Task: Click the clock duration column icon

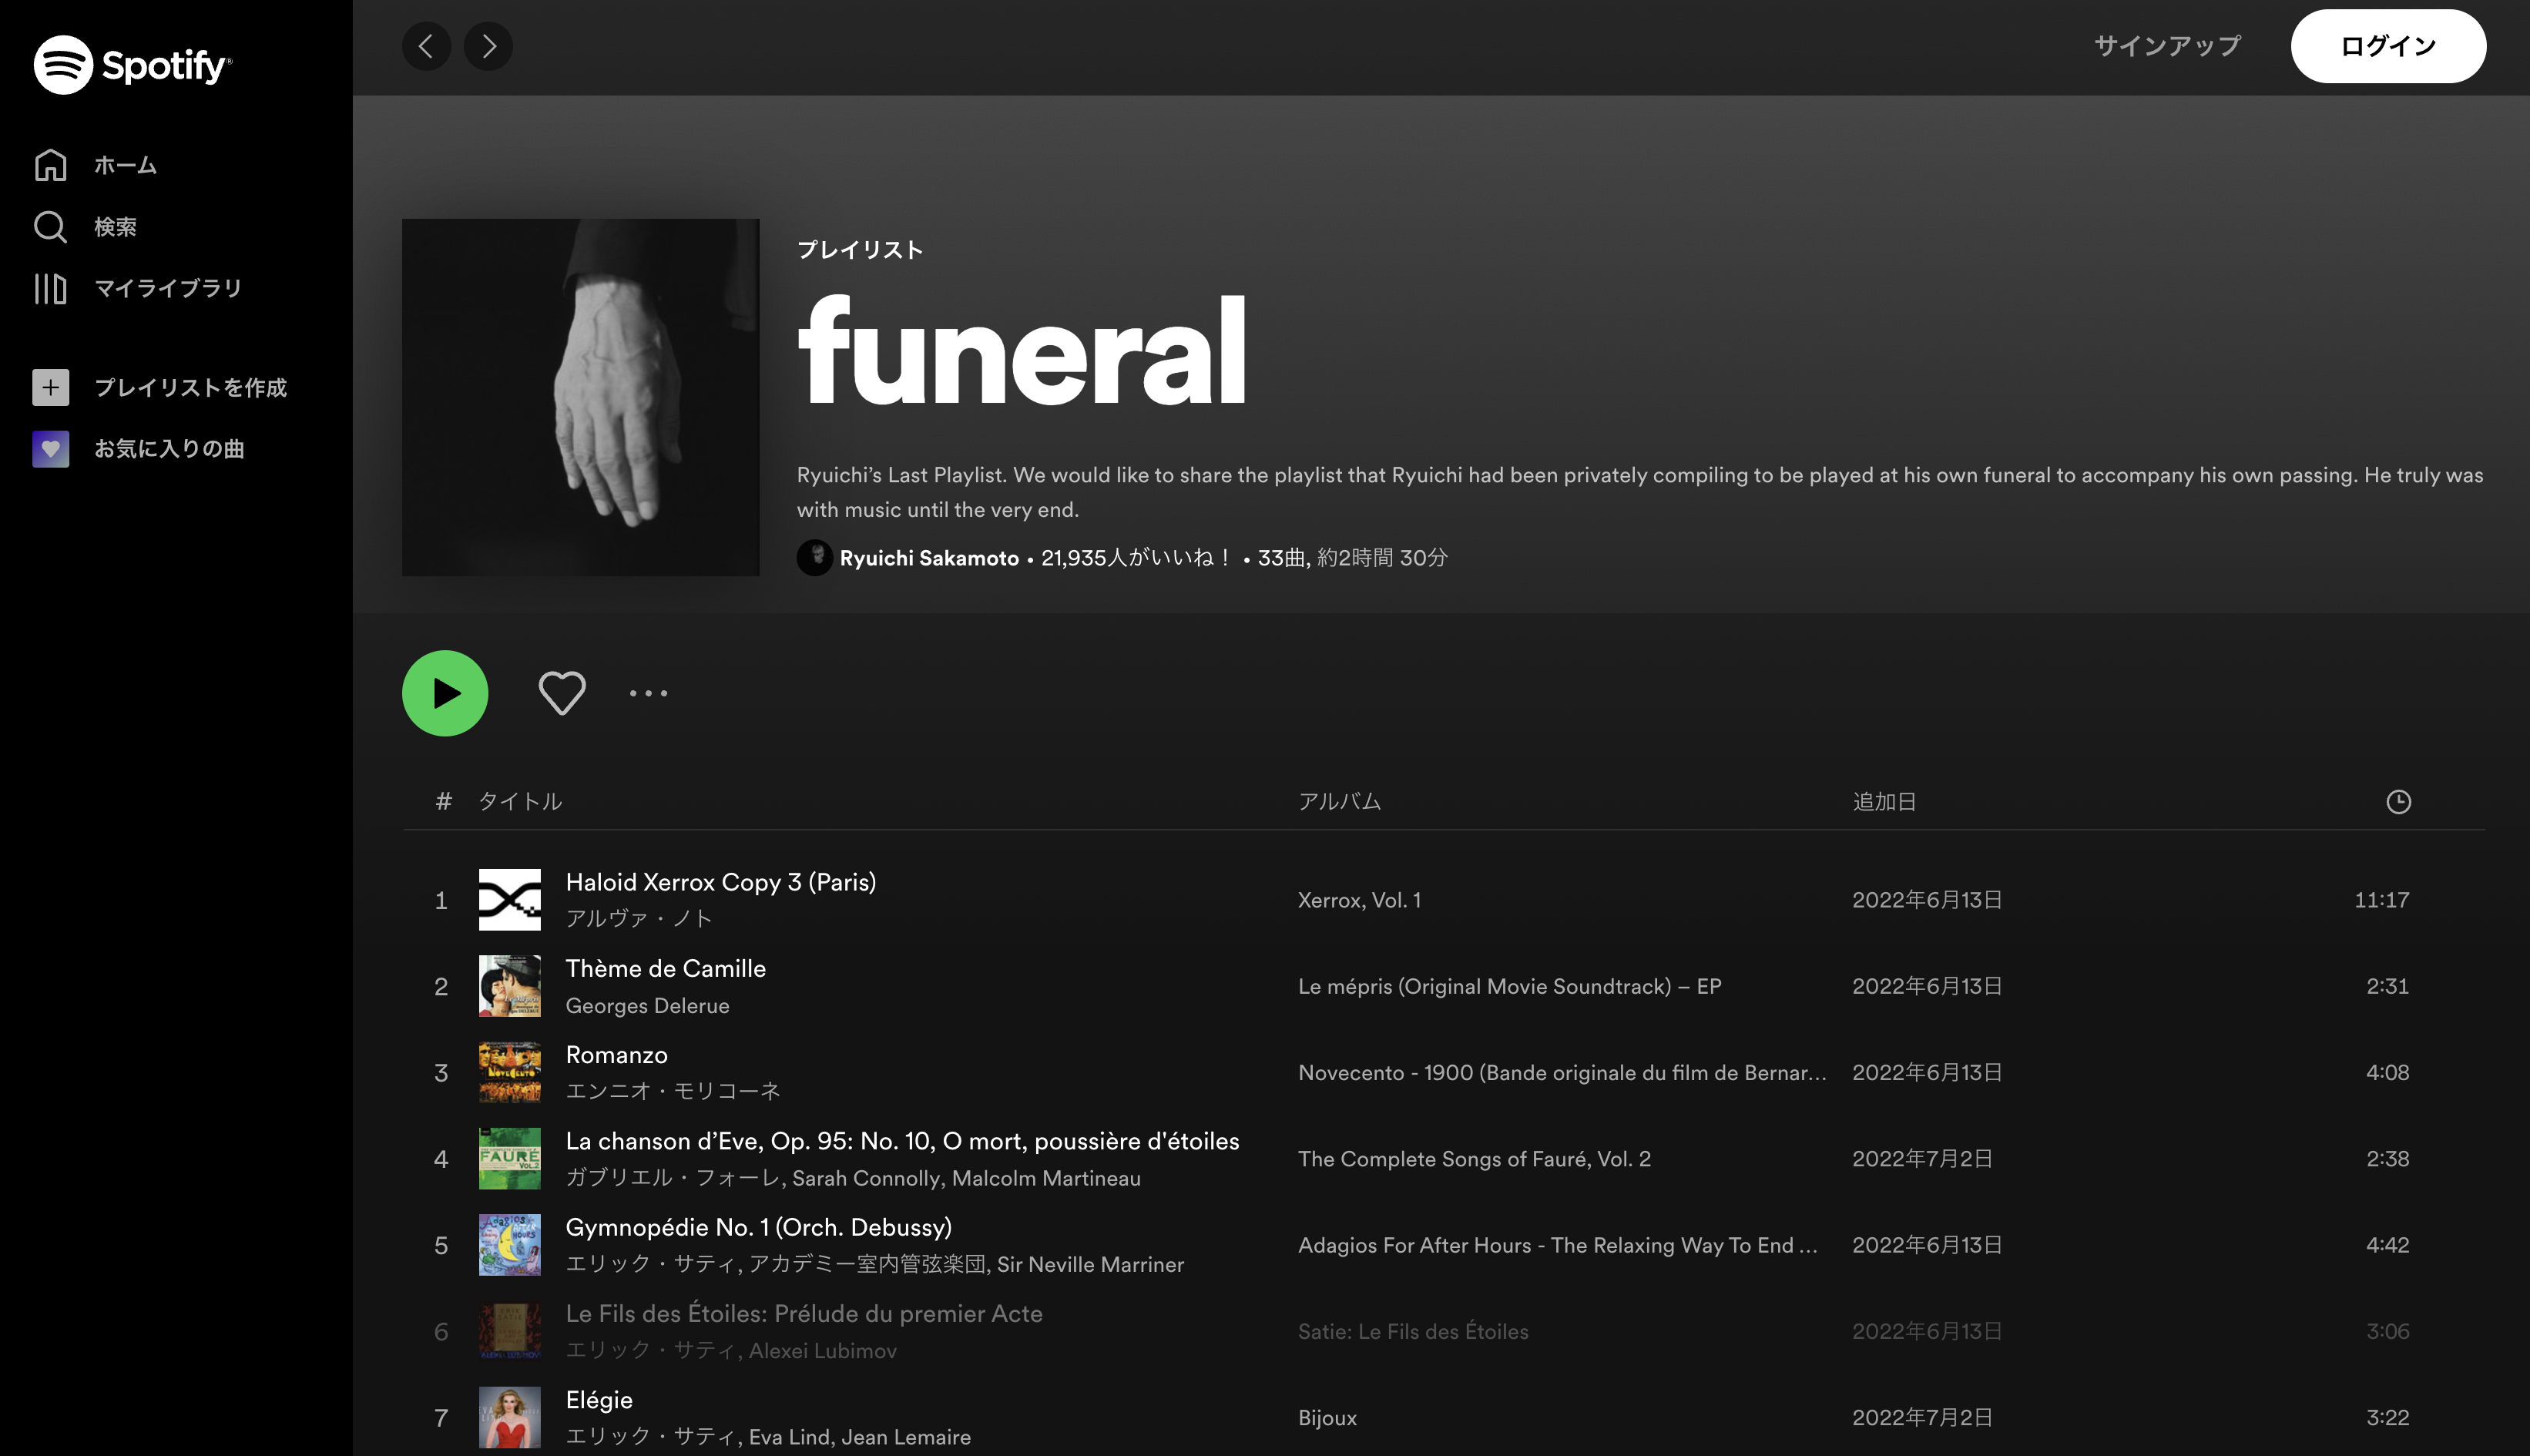Action: click(x=2398, y=801)
